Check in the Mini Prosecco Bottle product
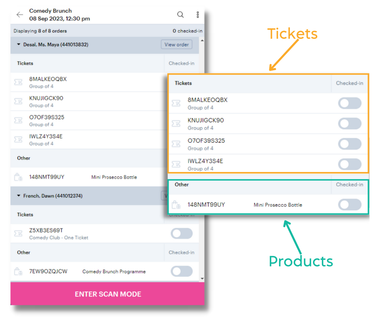380x318 pixels. (x=350, y=205)
